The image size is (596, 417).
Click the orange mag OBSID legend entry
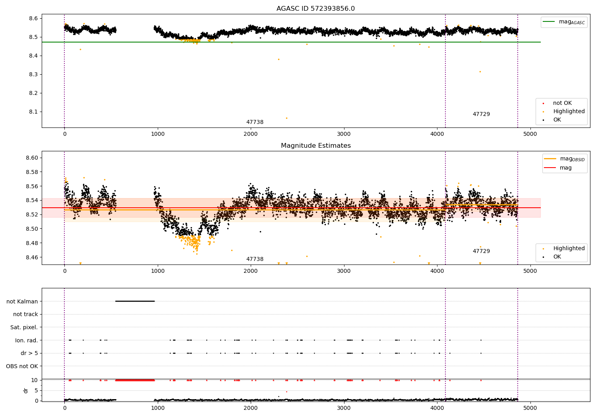click(x=565, y=159)
